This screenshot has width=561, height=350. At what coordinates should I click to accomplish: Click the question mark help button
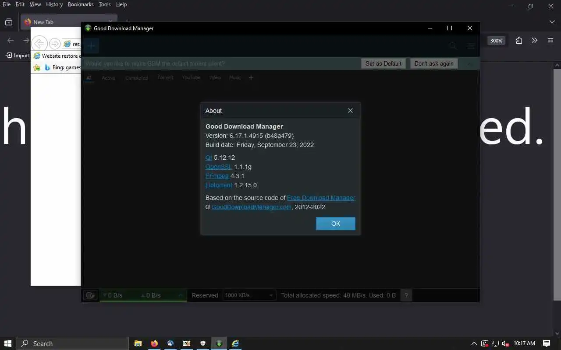406,295
